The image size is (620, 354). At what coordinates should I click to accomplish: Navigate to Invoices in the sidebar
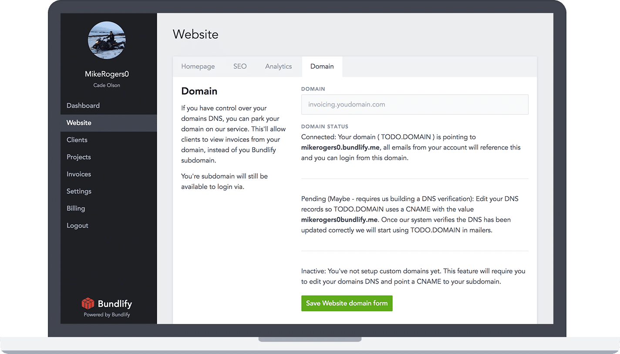108,174
